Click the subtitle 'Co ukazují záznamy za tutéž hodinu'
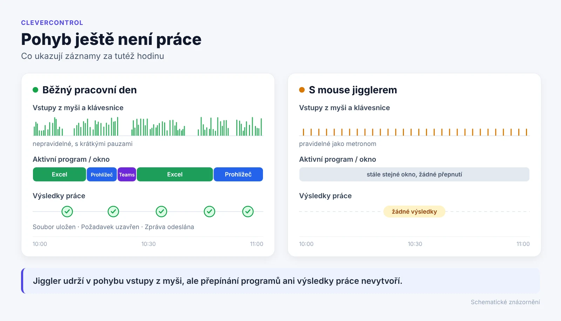Image resolution: width=561 pixels, height=321 pixels. pyautogui.click(x=93, y=56)
